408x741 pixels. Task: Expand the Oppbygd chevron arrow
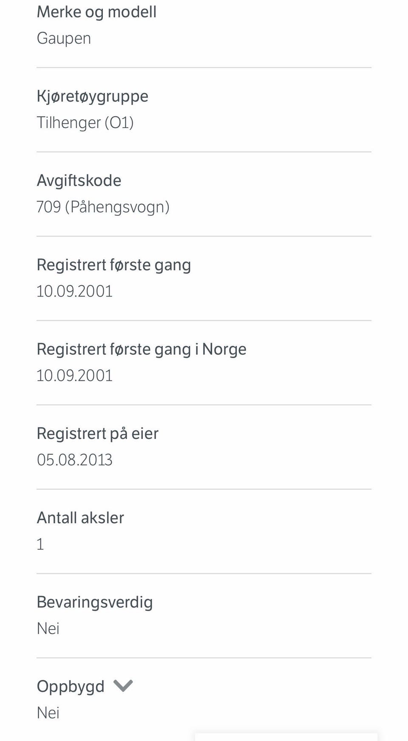click(x=123, y=686)
